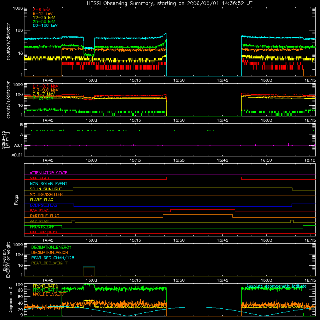
Task: Select the BAD_PACKETS flag label
Action: (44, 232)
